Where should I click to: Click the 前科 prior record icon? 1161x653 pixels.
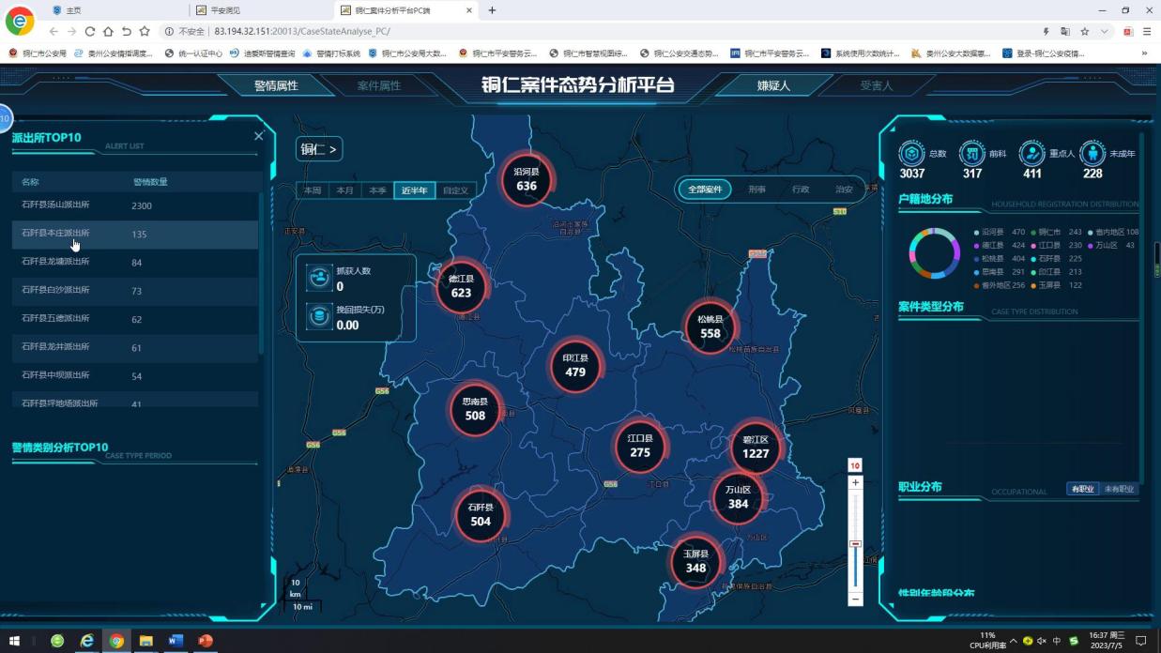click(x=971, y=153)
